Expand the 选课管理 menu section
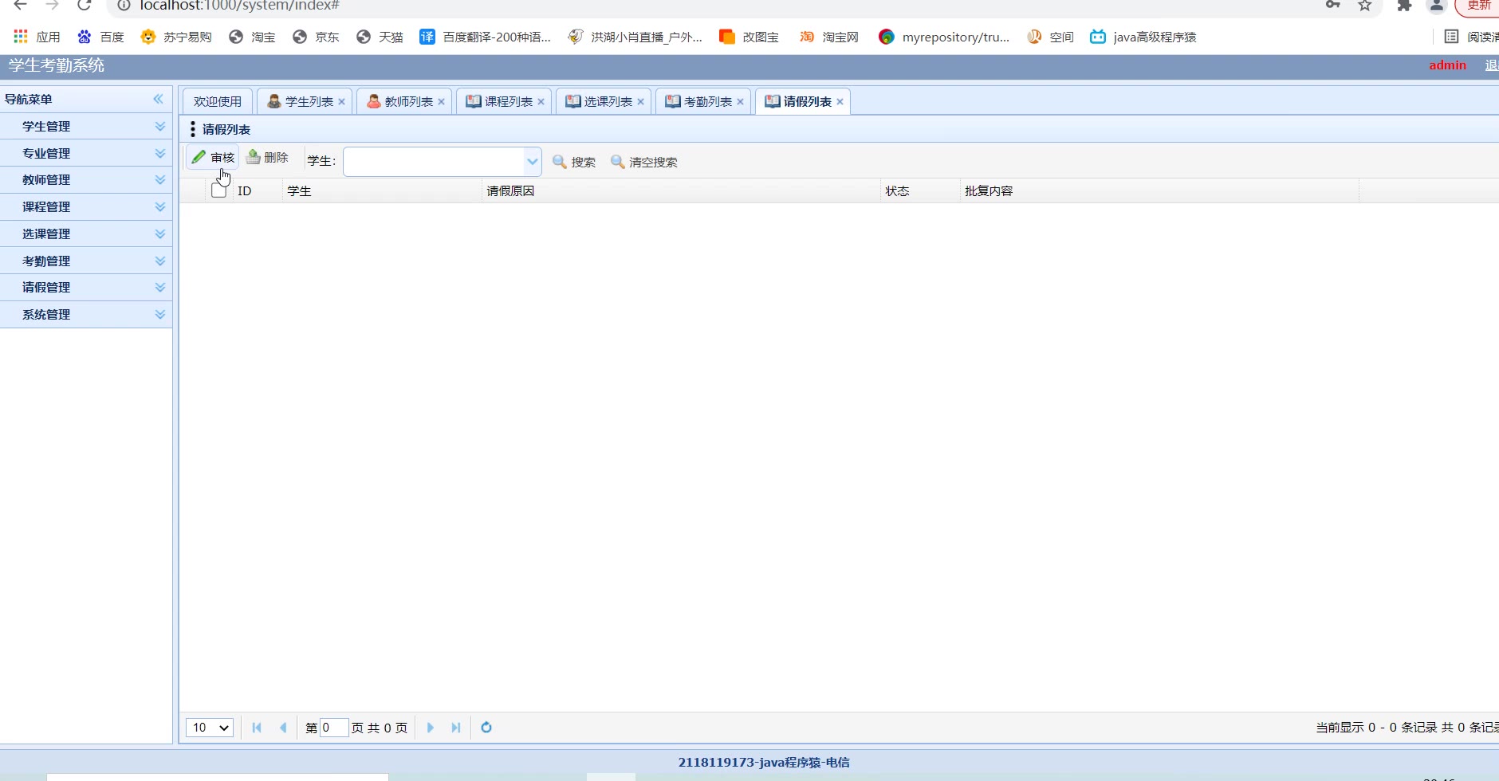The width and height of the screenshot is (1499, 781). 86,234
